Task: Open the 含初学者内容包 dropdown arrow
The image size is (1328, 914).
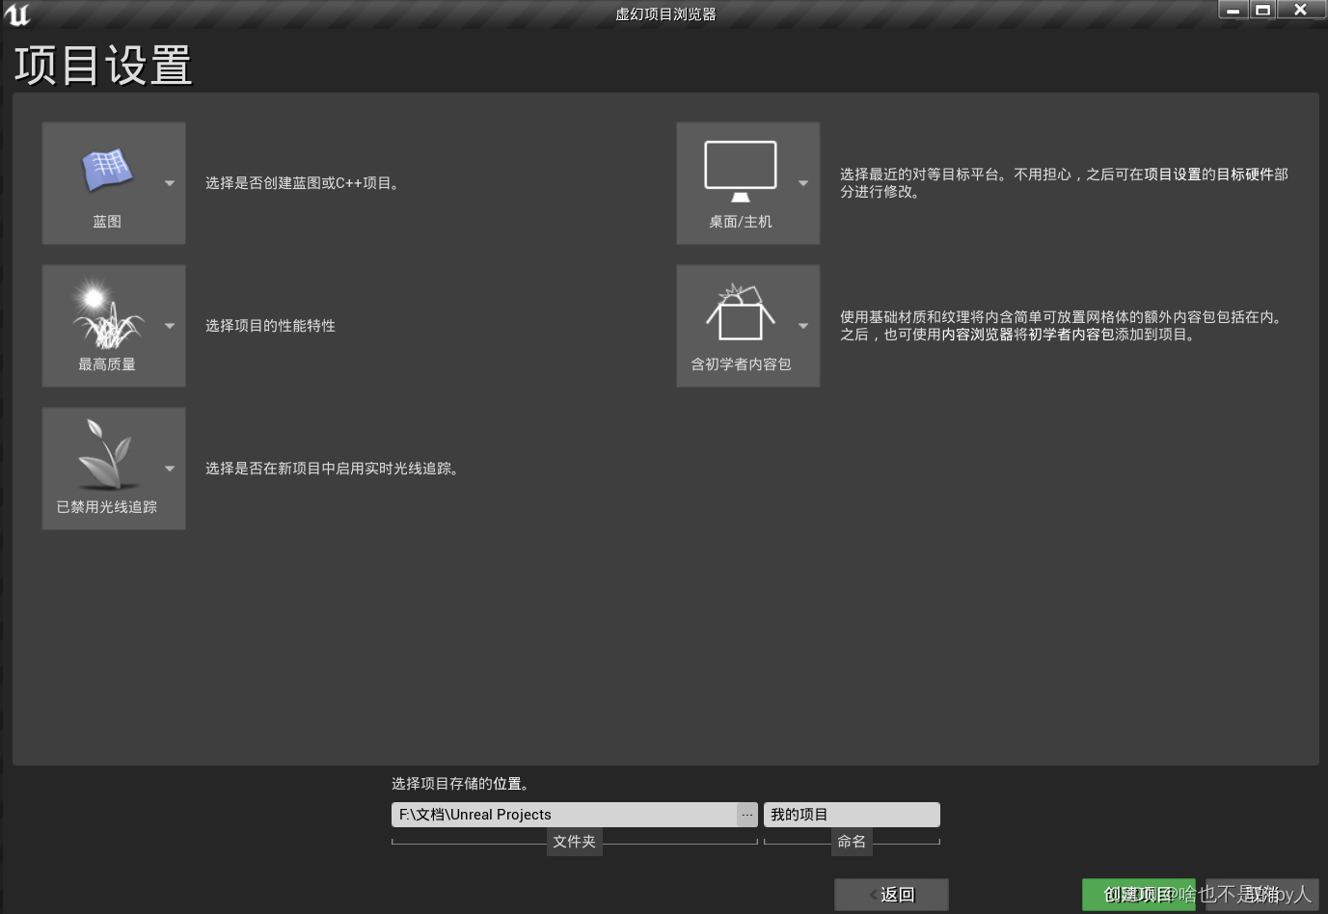Action: click(x=803, y=326)
